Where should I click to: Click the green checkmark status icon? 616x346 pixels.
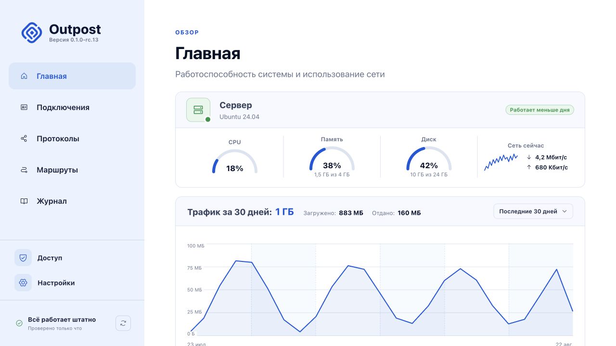(x=19, y=323)
